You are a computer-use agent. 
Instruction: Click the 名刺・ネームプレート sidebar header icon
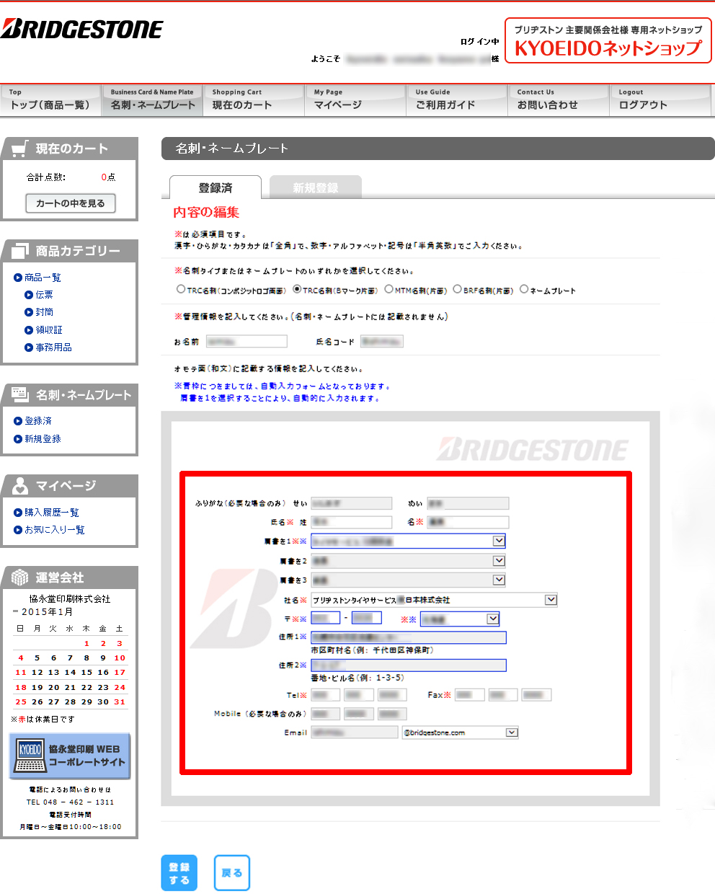point(20,394)
